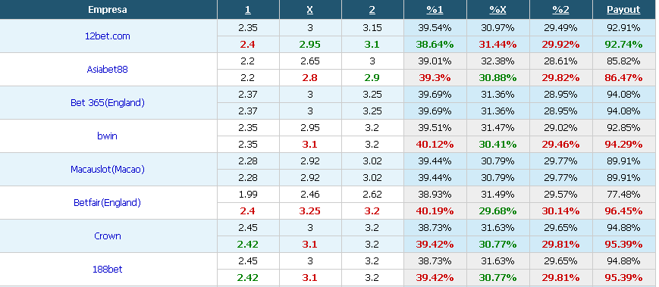Open the bwin bookmaker link
Image resolution: width=659 pixels, height=287 pixels.
108,136
